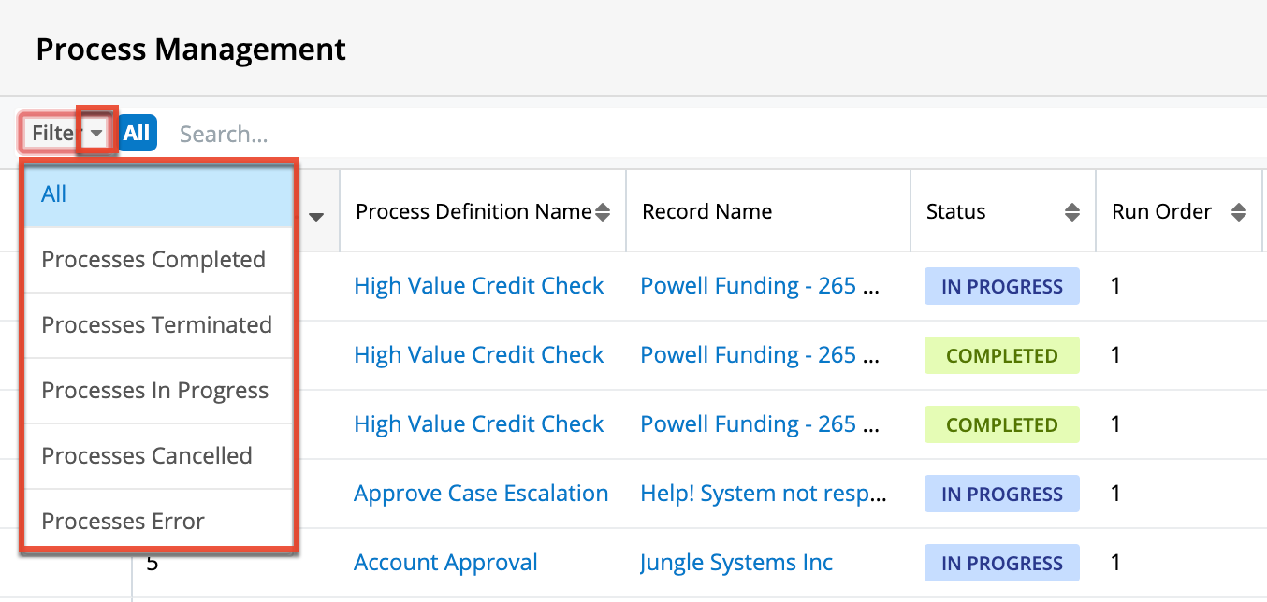
Task: Choose 'Processes Cancelled' filter option
Action: [x=147, y=455]
